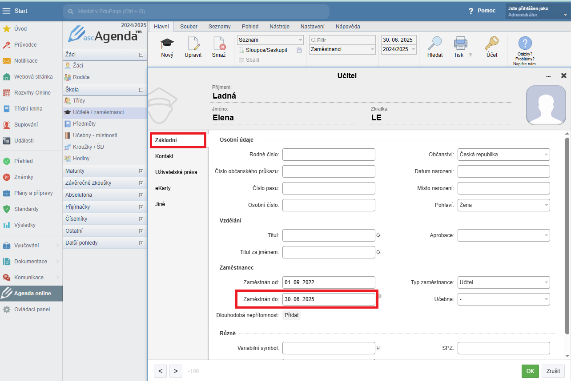571x381 pixels.
Task: Open the Soubor ribbon tab
Action: 189,27
